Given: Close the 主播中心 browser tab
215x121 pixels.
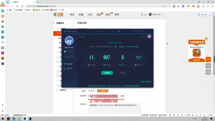Looking at the screenshot, I should coord(34,2).
